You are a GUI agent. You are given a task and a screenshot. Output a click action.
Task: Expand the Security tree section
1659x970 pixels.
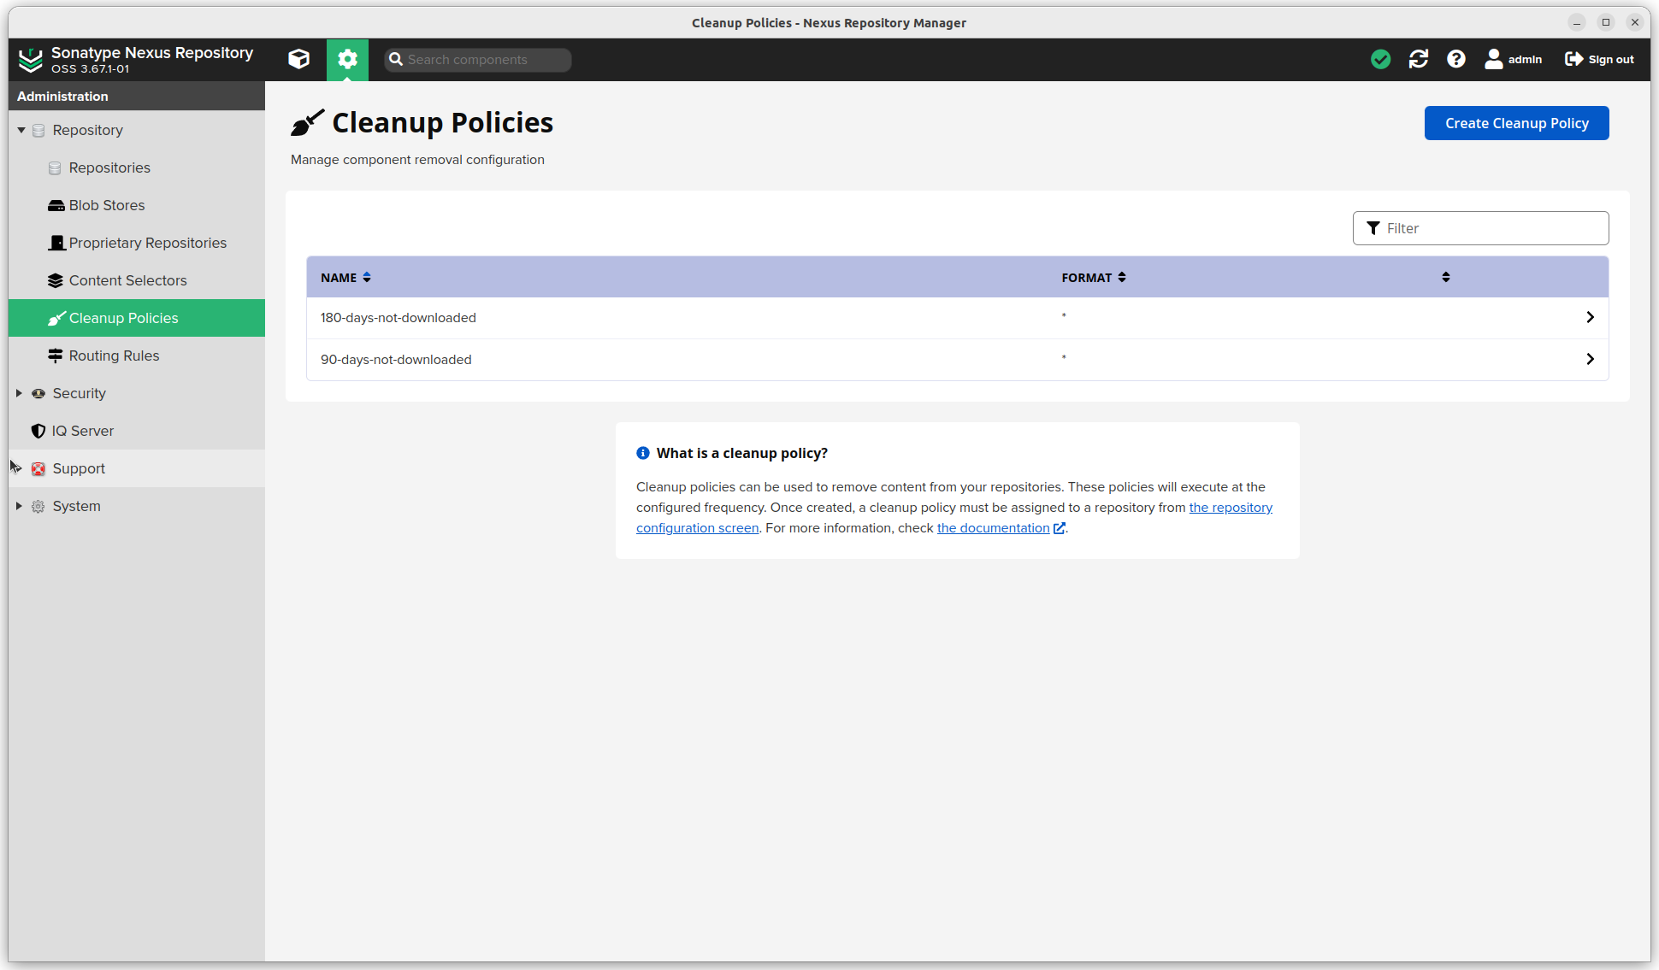click(19, 393)
